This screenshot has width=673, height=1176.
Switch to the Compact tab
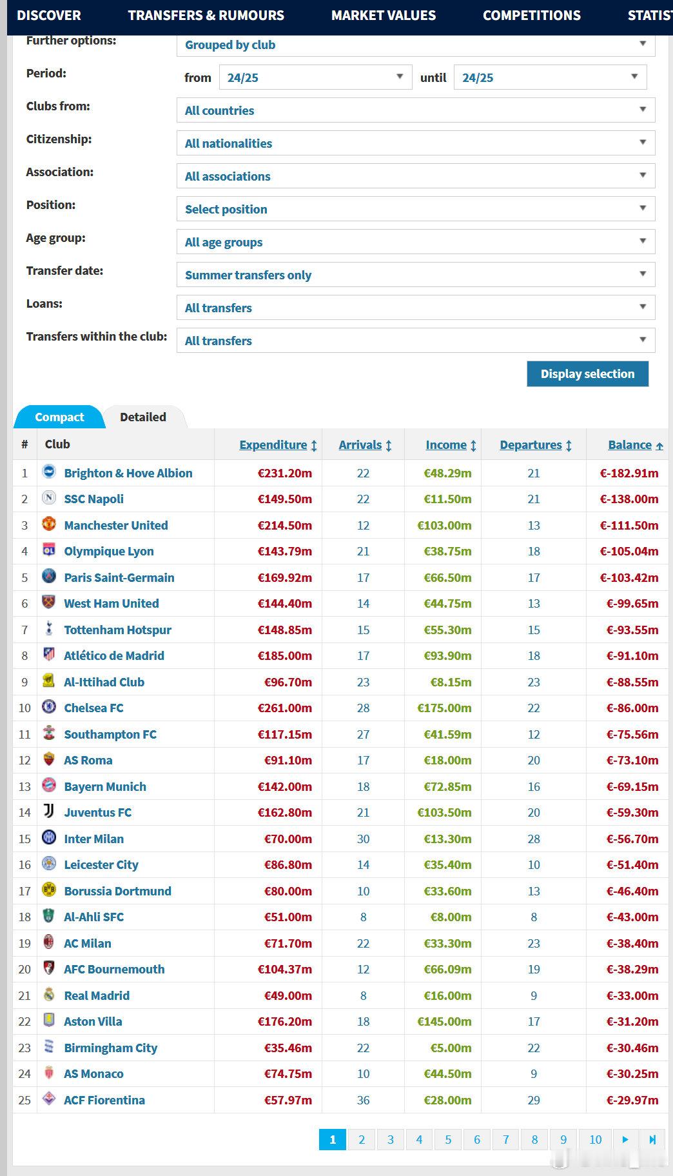tap(59, 417)
